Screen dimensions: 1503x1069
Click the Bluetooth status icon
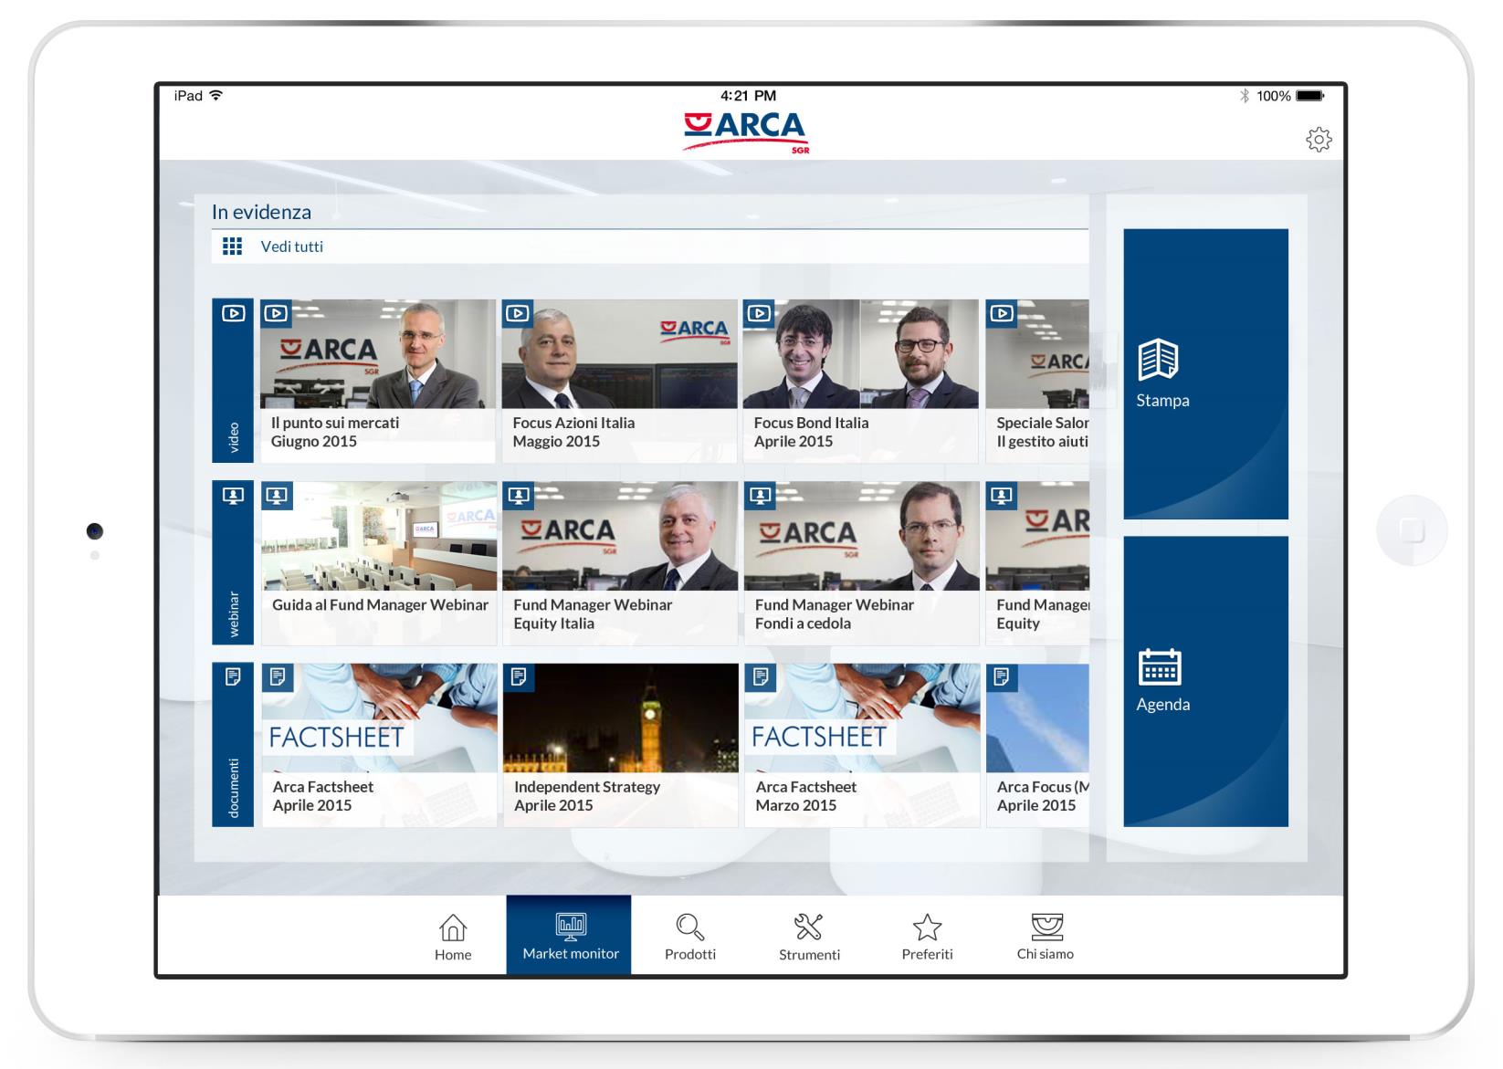pos(1244,96)
